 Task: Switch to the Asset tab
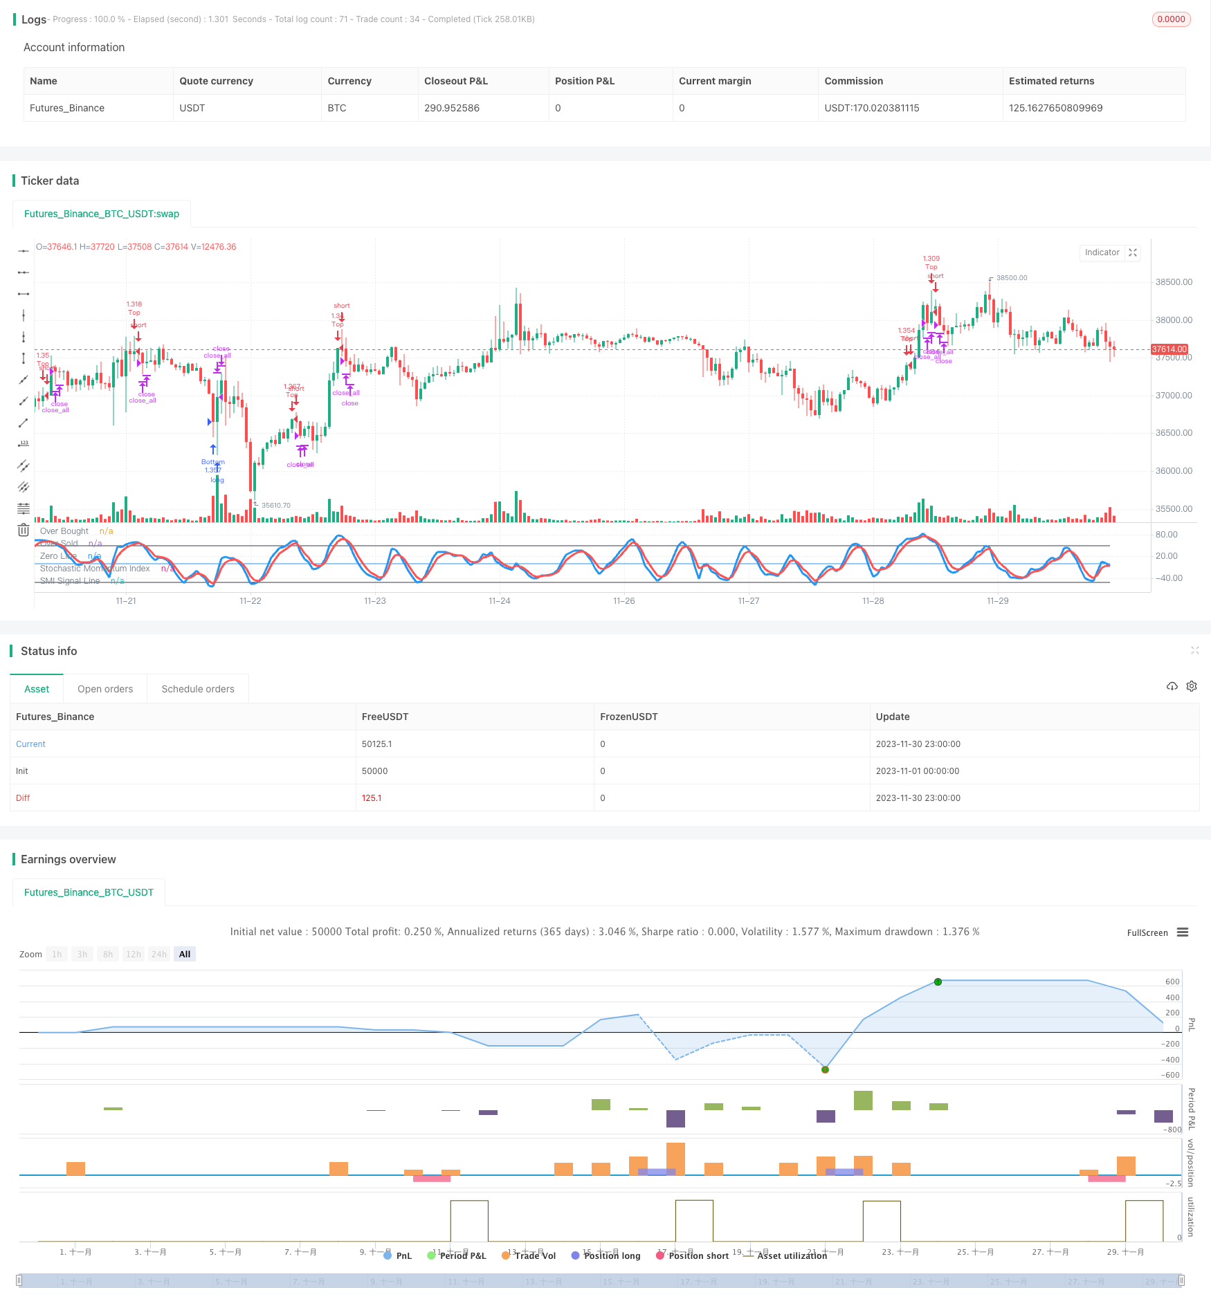37,689
